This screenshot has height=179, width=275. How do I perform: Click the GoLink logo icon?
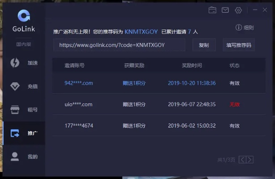[x=24, y=16]
